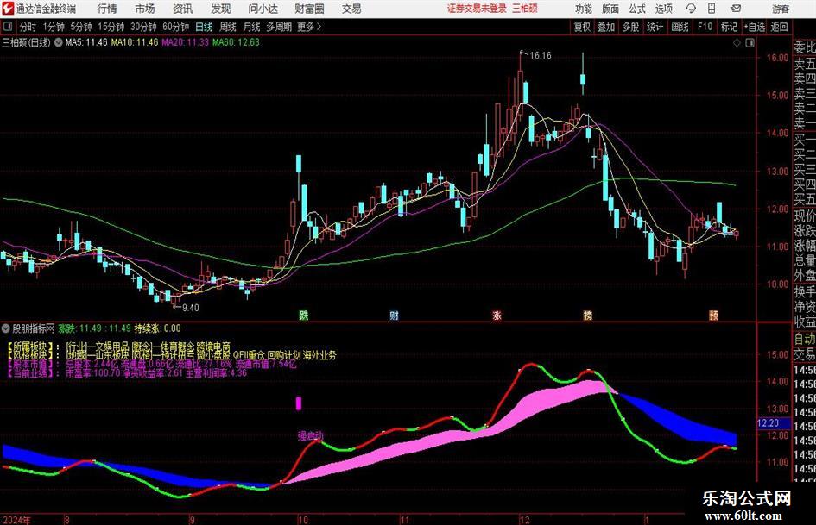The image size is (816, 525).
Task: Click the round arrow beside 三柏硕(日线)
Action: pos(59,42)
